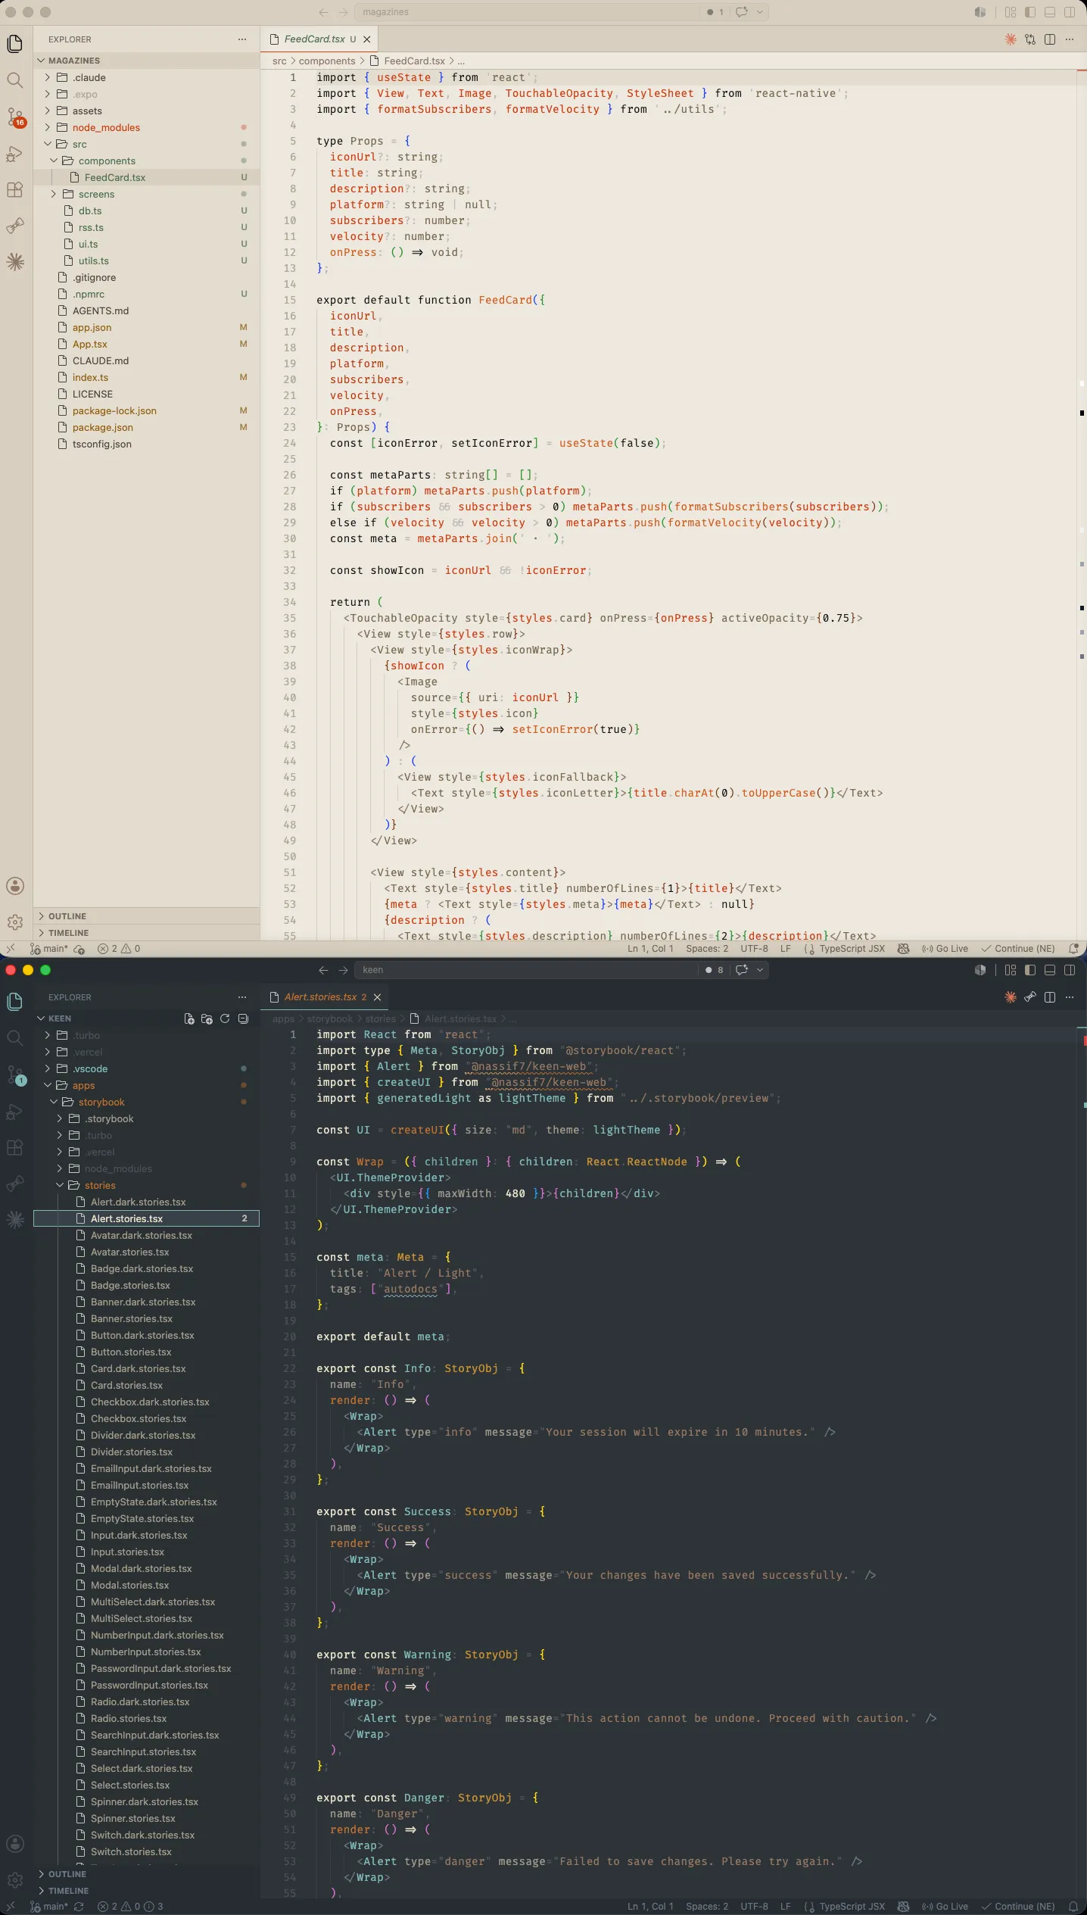This screenshot has height=1915, width=1087.
Task: Refresh the KEEN explorer tree
Action: [225, 1018]
